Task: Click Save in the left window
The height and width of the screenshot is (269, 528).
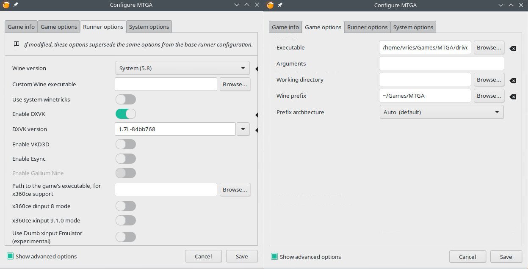Action: coord(242,256)
